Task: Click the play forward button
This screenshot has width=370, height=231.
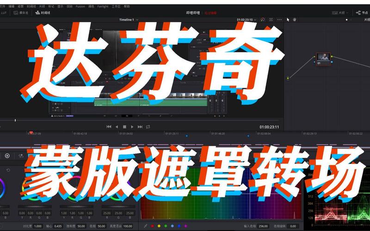Action: (132, 127)
